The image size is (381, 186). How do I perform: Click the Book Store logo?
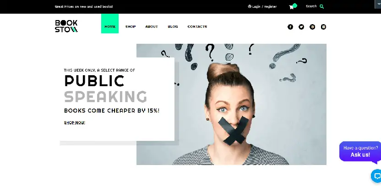tap(66, 26)
